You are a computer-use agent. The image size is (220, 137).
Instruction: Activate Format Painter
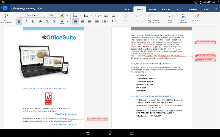(x=154, y=21)
